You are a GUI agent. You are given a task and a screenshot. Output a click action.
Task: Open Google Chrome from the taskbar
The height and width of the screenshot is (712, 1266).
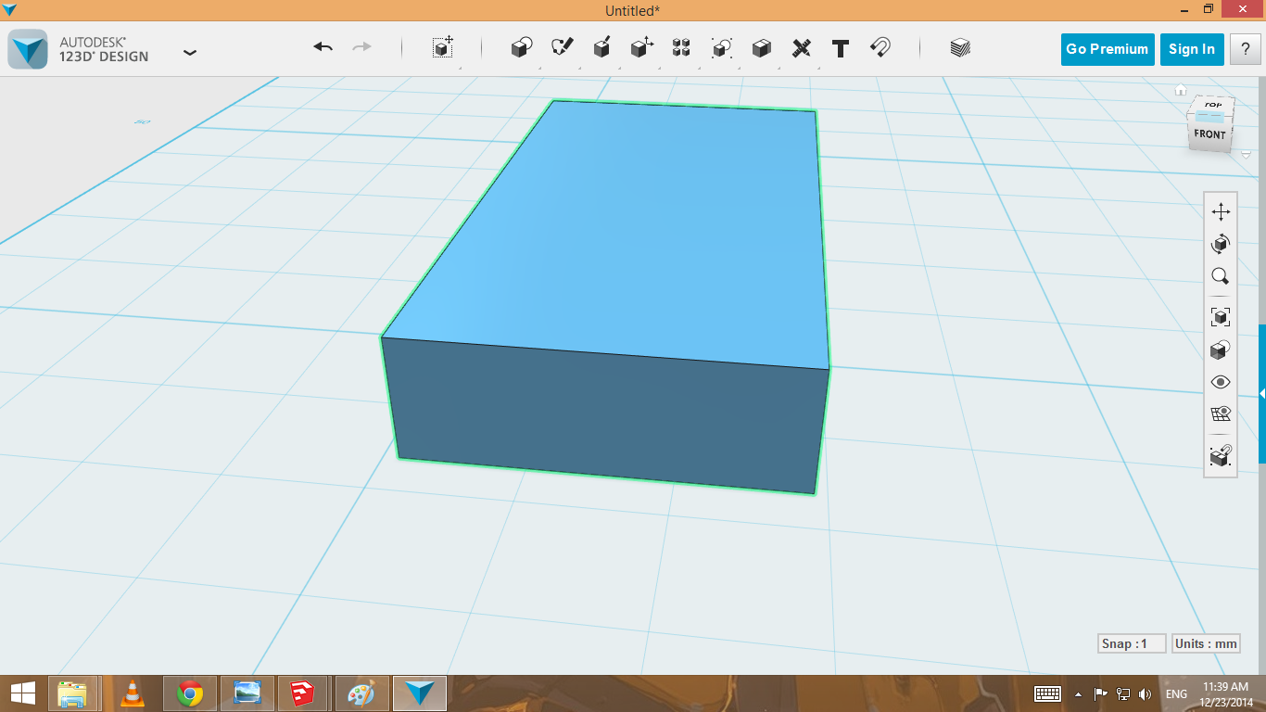[190, 693]
